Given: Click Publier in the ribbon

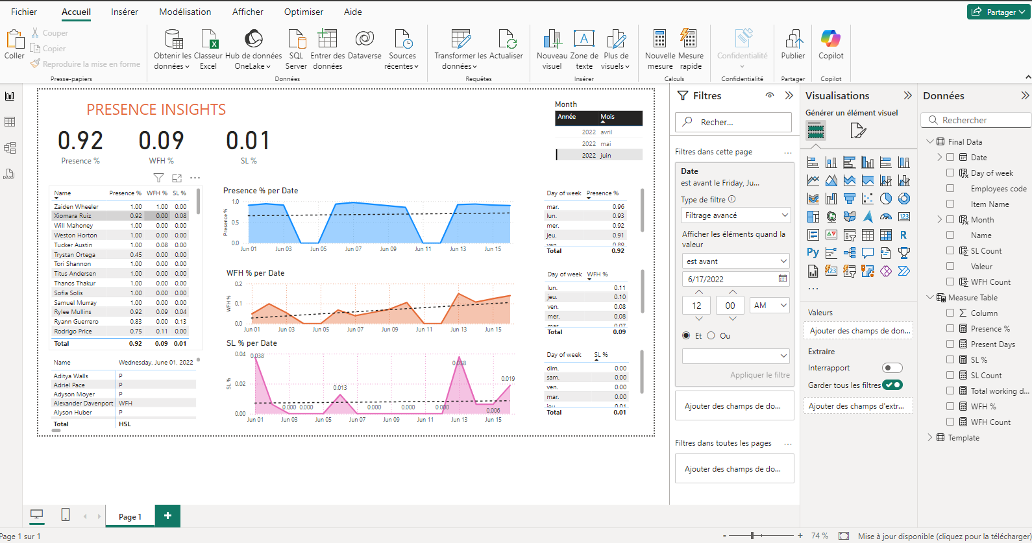Looking at the screenshot, I should [793, 40].
